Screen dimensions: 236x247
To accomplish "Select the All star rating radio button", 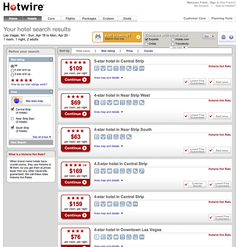I will pos(12,66).
